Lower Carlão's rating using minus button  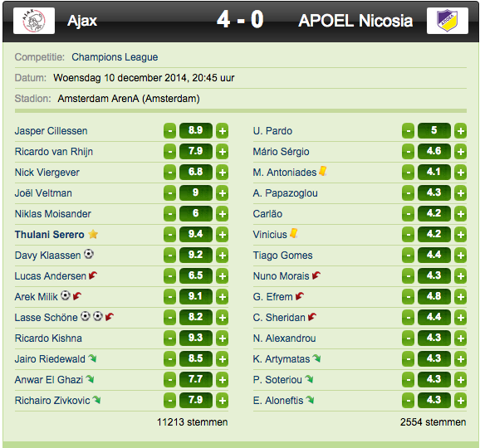(408, 214)
